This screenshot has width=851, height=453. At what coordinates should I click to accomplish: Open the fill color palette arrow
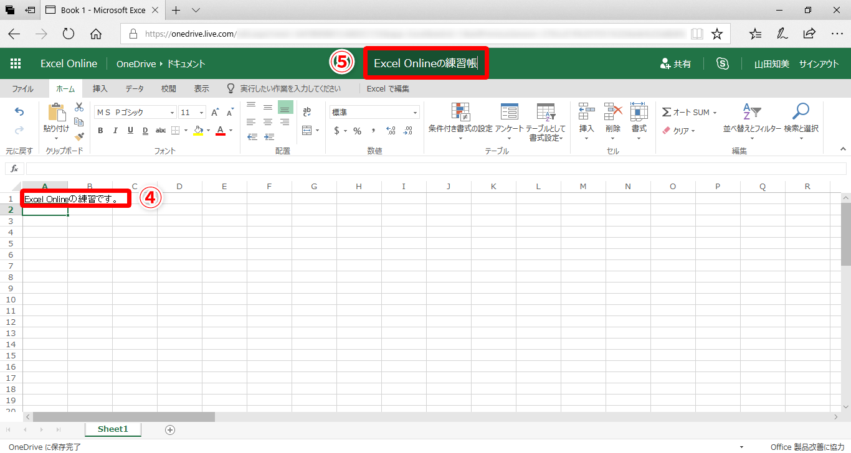click(x=209, y=131)
